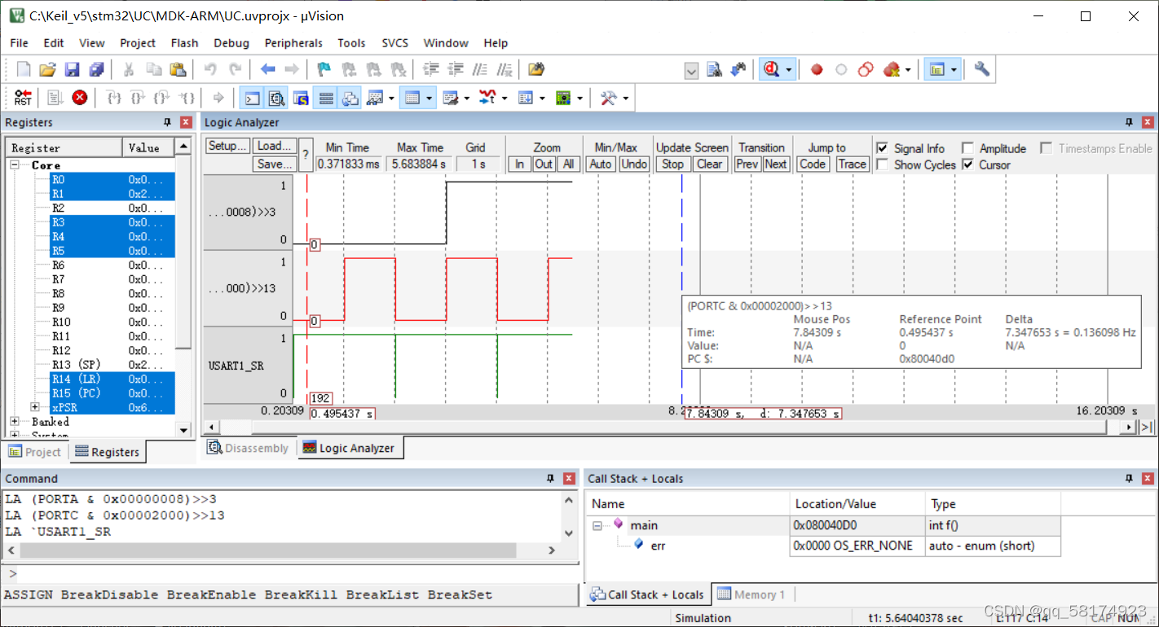Open the window layout dropdown arrow
This screenshot has height=627, width=1159.
(954, 70)
